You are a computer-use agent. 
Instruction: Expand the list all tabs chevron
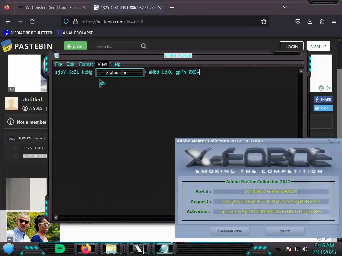285,7
